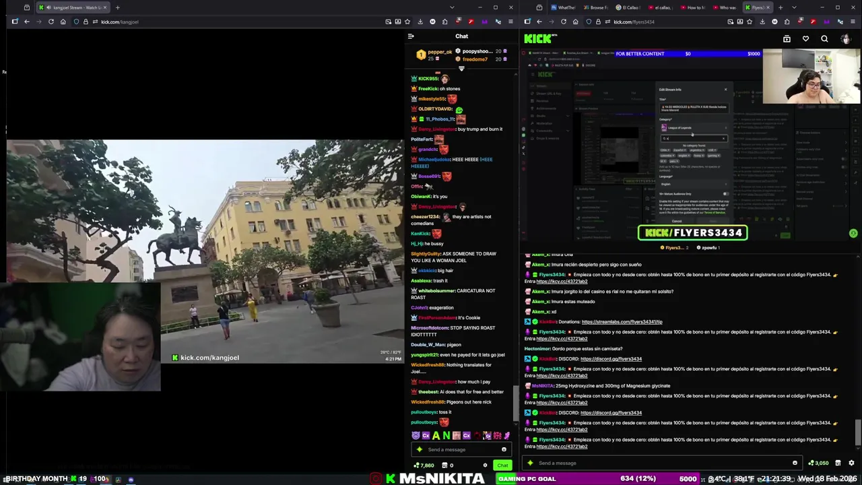The height and width of the screenshot is (485, 862).
Task: Open picture-in-picture icon in right address bar
Action: 730,22
